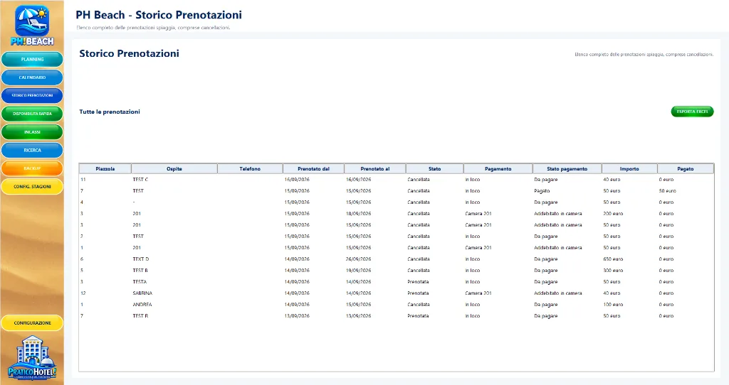The width and height of the screenshot is (729, 385).
Task: Sort by the Ospite column header
Action: [174, 169]
